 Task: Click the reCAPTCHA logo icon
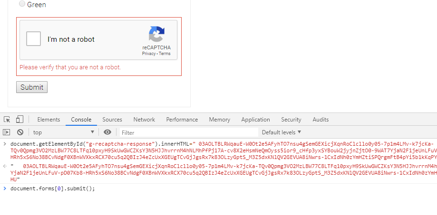coord(156,35)
